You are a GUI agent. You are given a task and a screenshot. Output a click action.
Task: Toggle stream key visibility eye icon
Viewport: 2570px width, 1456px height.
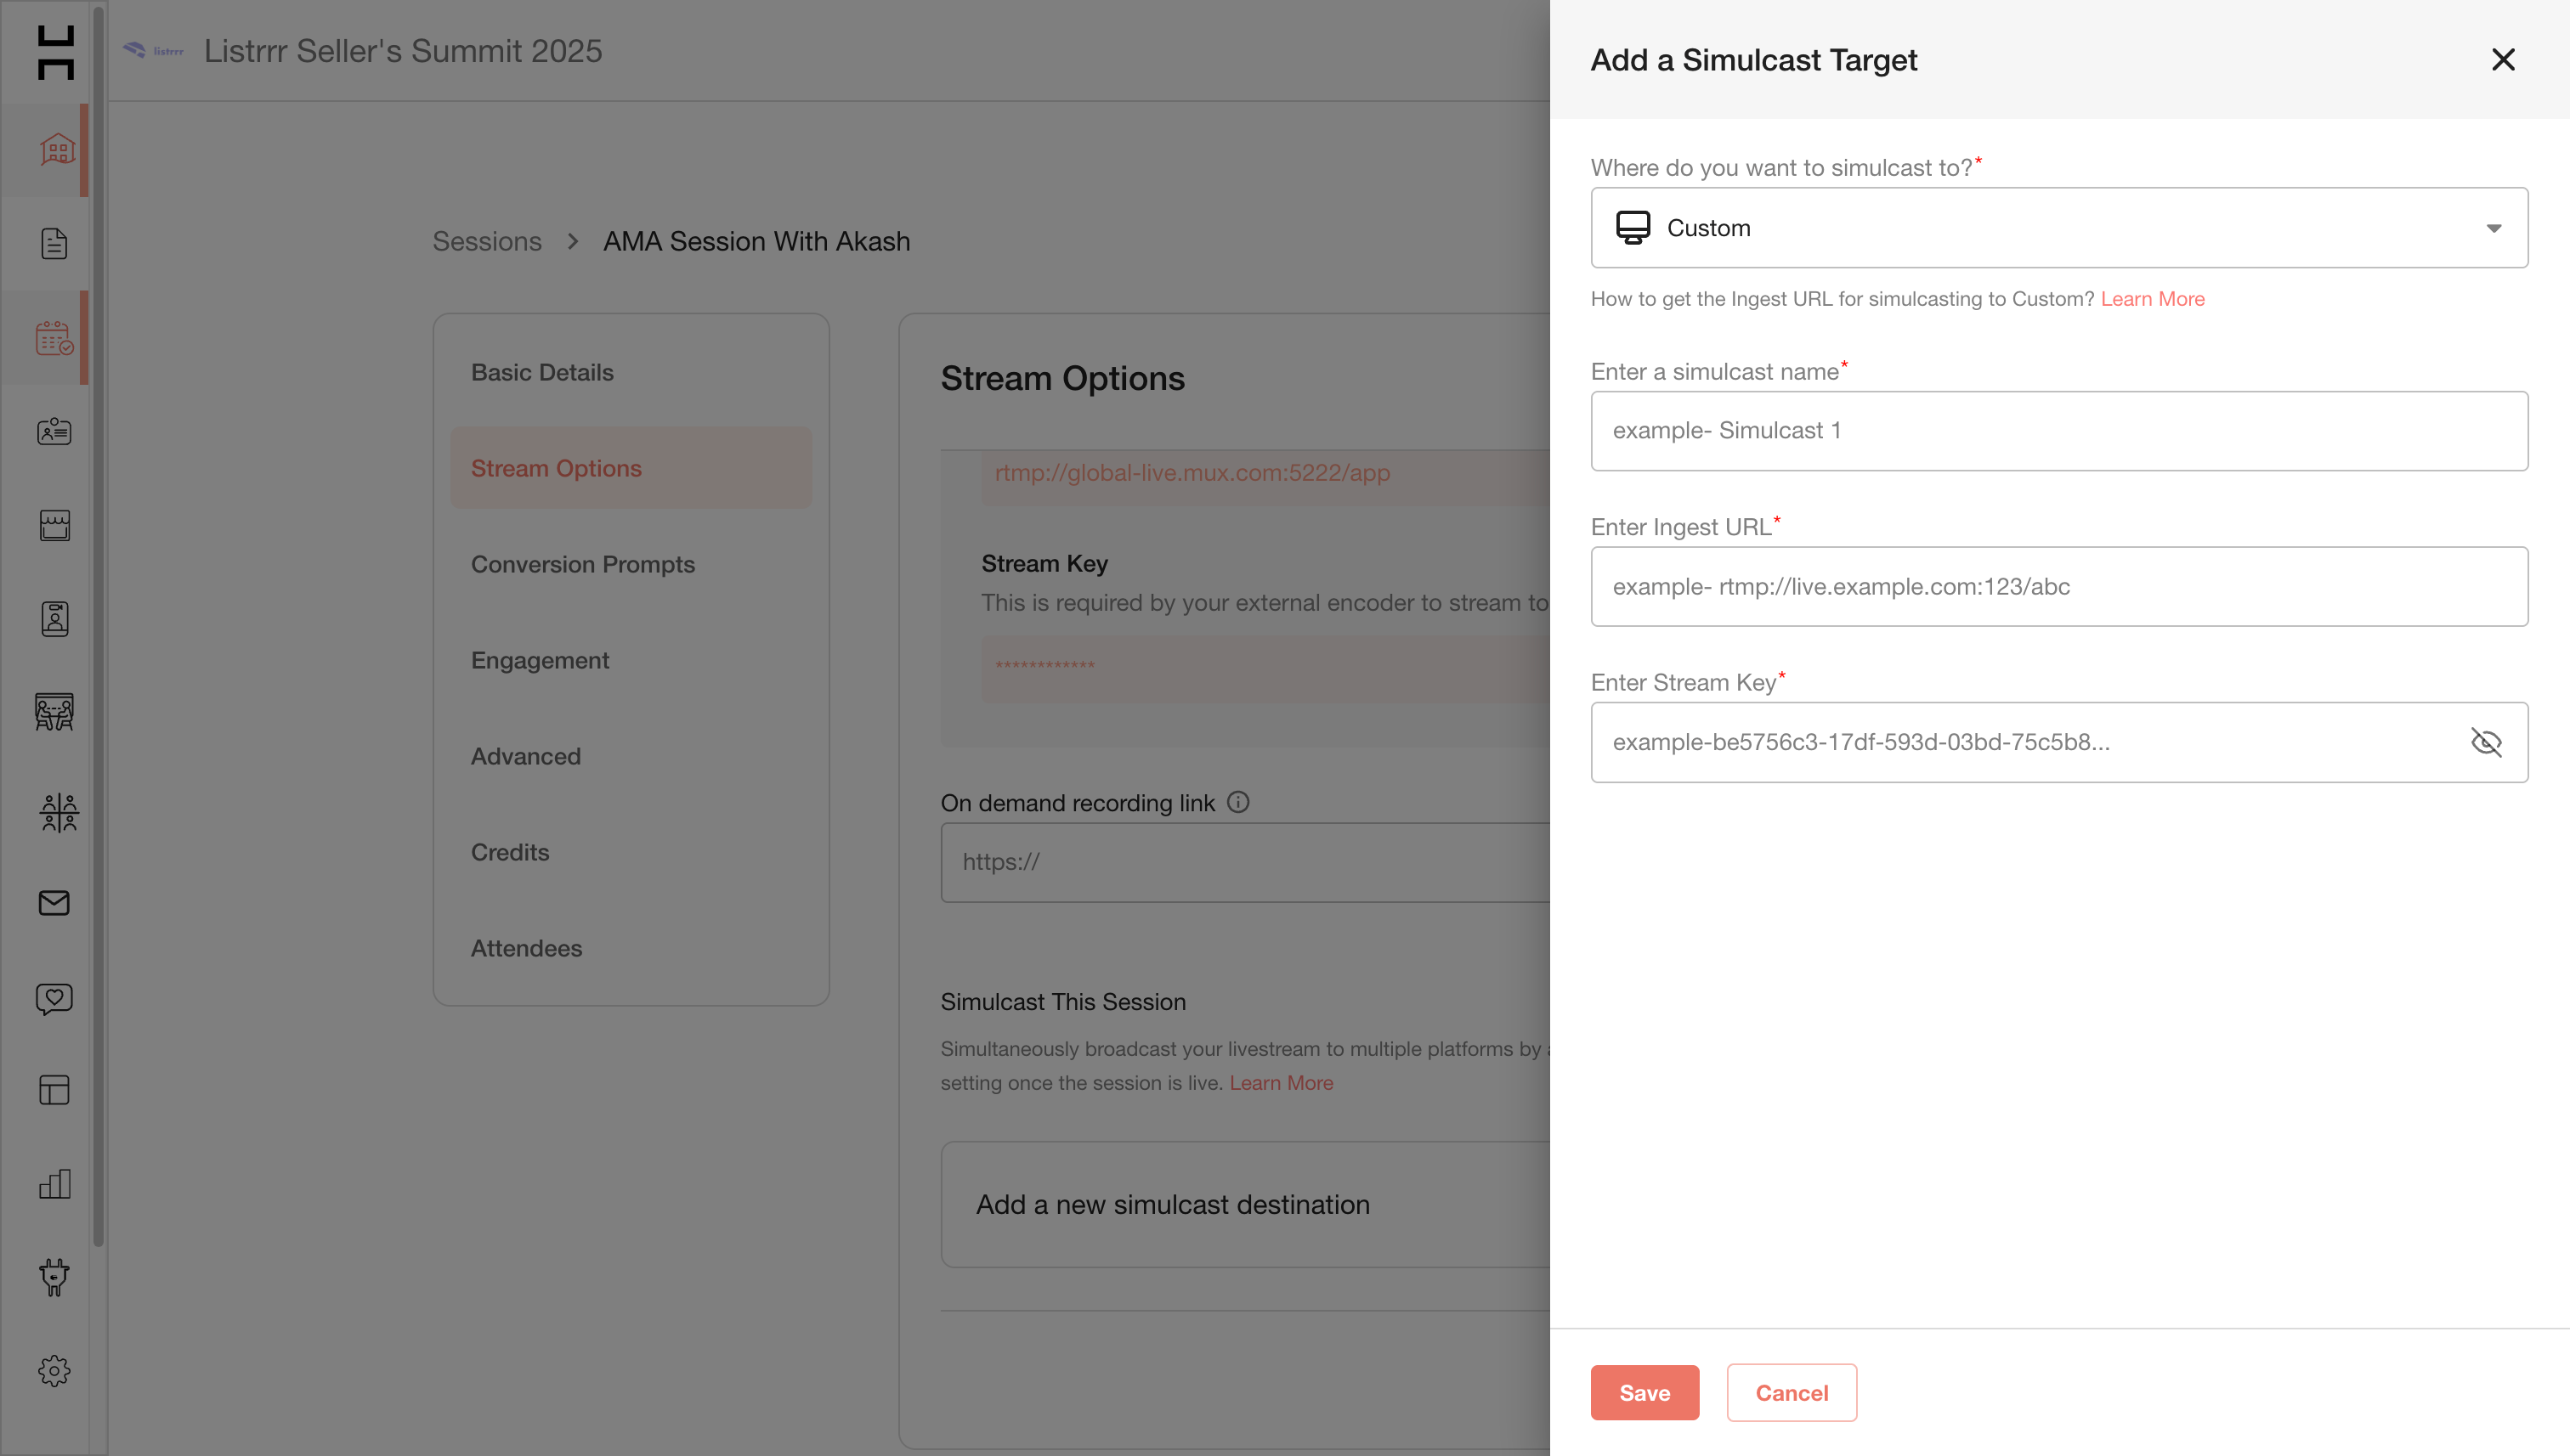2486,742
